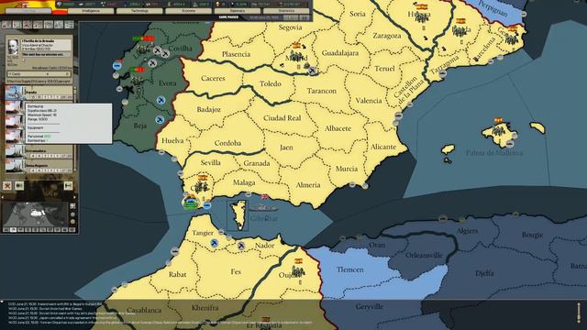This screenshot has width=587, height=330.
Task: Open the Statistics tab
Action: point(286,11)
